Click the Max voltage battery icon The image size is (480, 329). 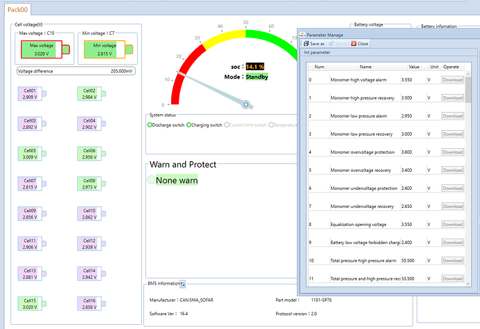click(x=45, y=49)
